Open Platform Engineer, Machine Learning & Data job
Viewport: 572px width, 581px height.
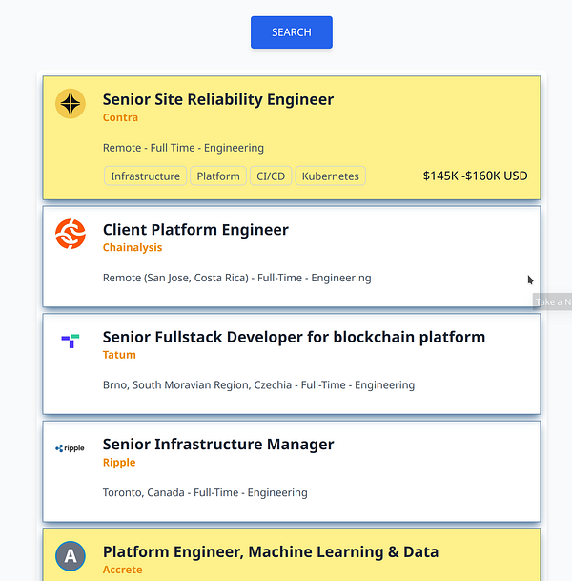(x=271, y=551)
